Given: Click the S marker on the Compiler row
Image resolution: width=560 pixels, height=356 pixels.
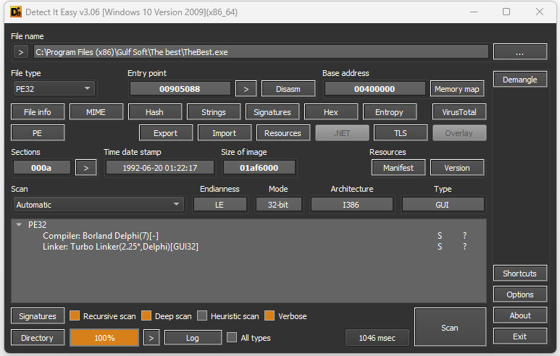Looking at the screenshot, I should click(x=440, y=236).
